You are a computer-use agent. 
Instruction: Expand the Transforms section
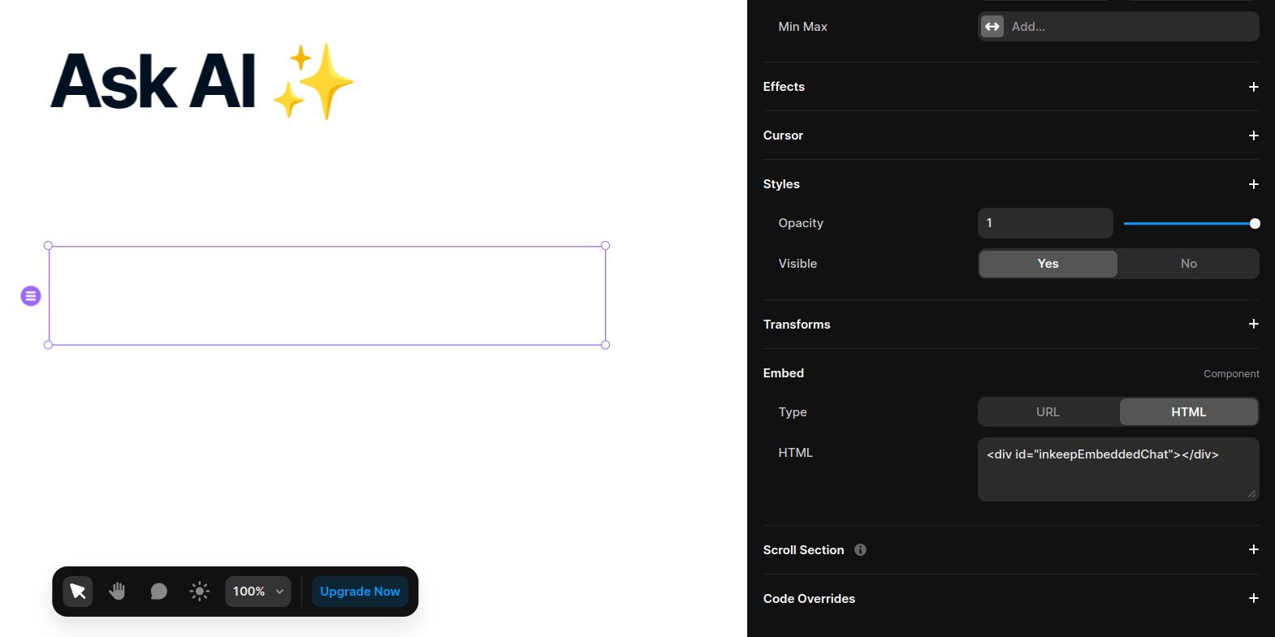click(1253, 324)
